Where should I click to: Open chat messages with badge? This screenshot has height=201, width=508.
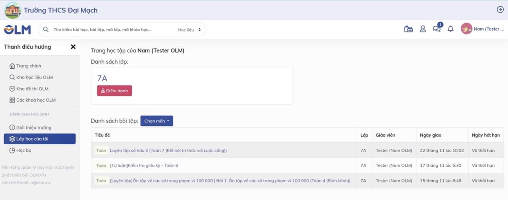(436, 29)
